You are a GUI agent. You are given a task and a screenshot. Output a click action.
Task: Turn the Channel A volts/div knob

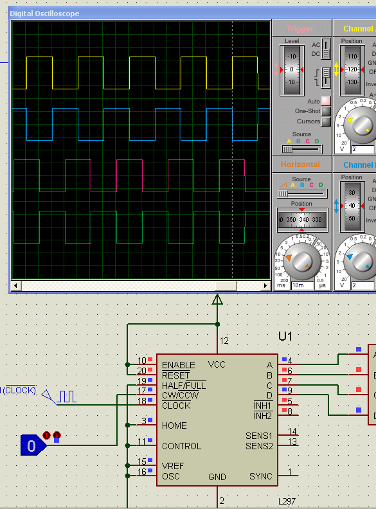pyautogui.click(x=361, y=126)
